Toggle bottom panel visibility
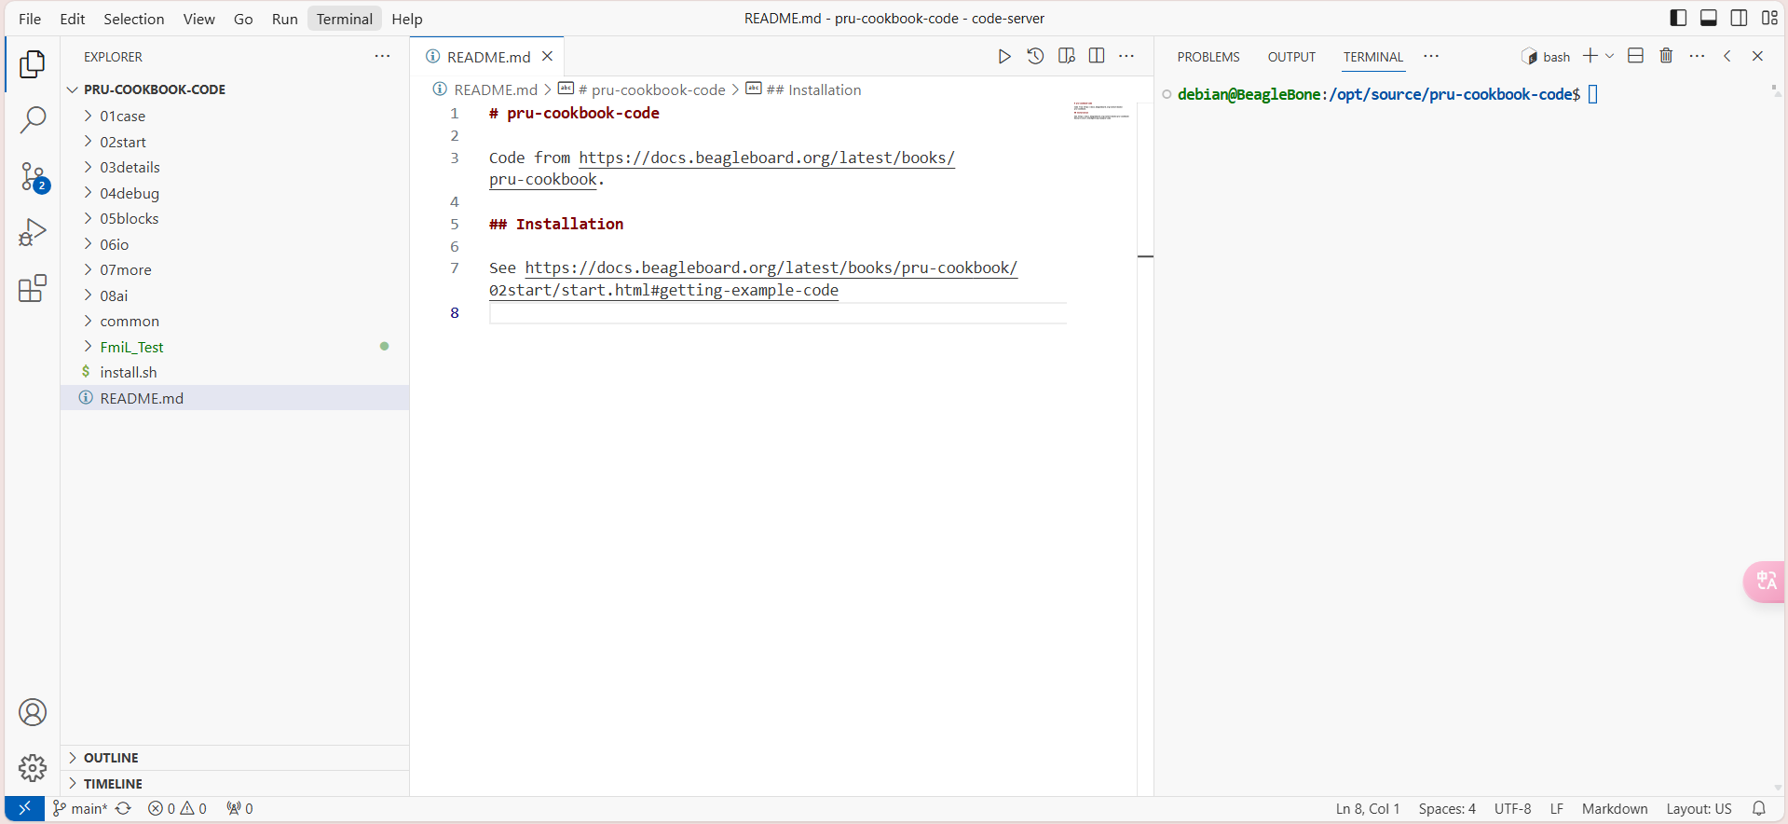The image size is (1788, 824). point(1709,18)
